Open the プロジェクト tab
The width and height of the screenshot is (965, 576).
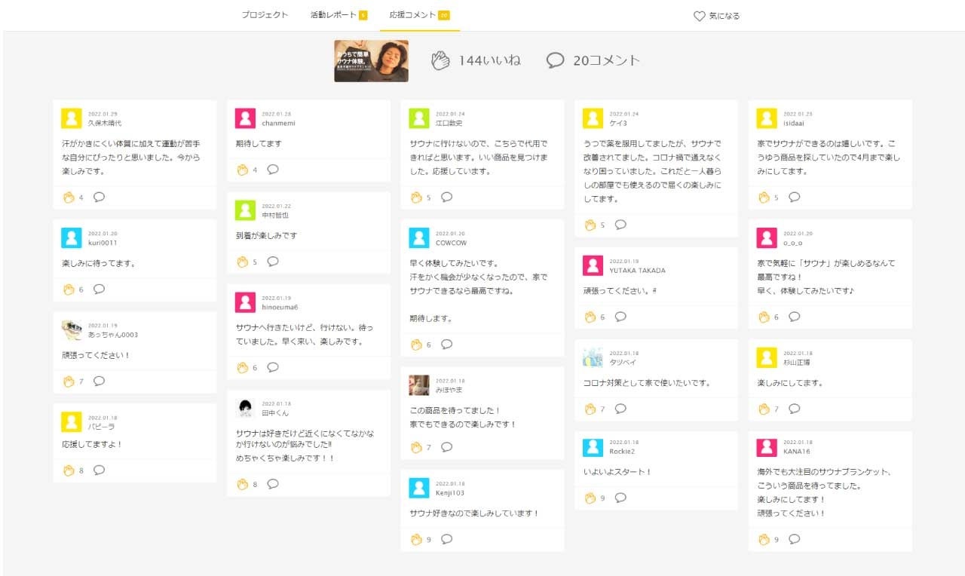(265, 15)
